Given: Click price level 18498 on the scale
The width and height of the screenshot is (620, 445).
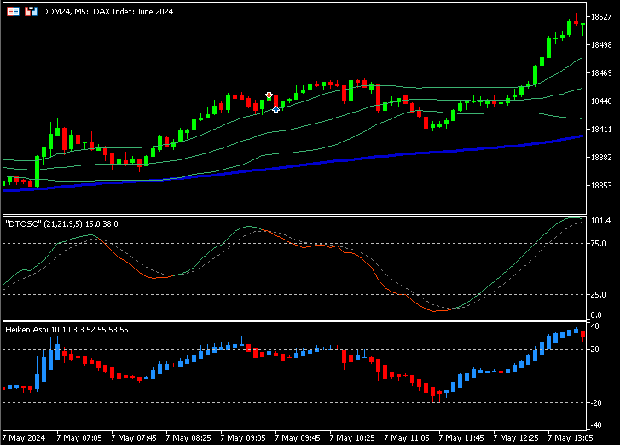Looking at the screenshot, I should [601, 44].
